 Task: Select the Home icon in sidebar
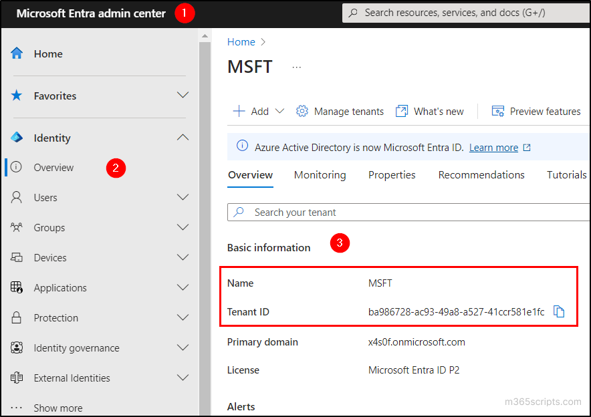click(19, 53)
